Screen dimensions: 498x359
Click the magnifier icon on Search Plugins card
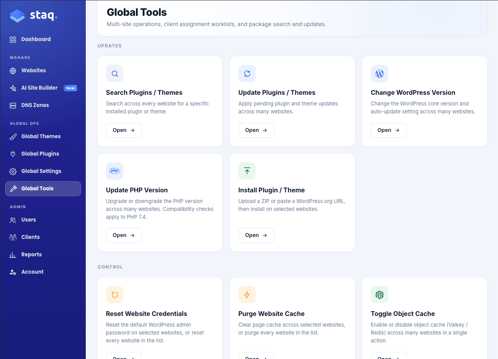(115, 73)
